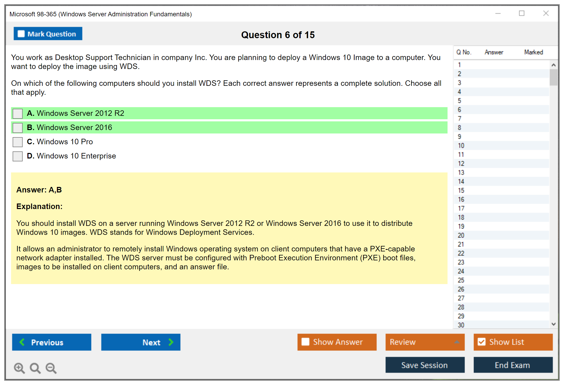Click the Answer column header
The image size is (566, 387).
[x=494, y=52]
